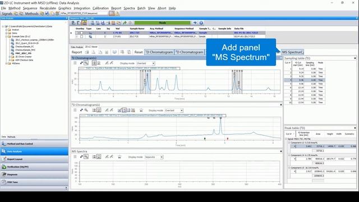The width and height of the screenshot is (359, 202).
Task: Open the Spectra menu
Action: pos(129,8)
